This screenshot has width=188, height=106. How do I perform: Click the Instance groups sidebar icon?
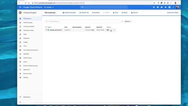(x=20, y=23)
